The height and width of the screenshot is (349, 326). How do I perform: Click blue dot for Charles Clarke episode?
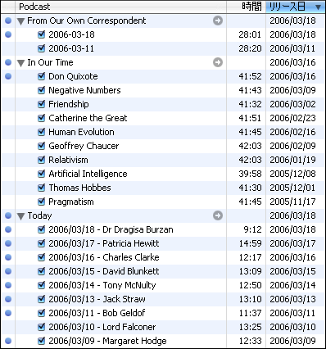tap(8, 257)
